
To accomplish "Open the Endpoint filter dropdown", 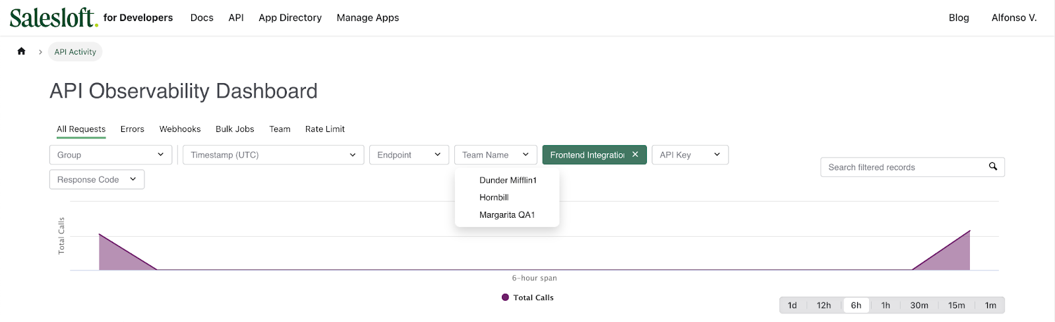I will (408, 155).
